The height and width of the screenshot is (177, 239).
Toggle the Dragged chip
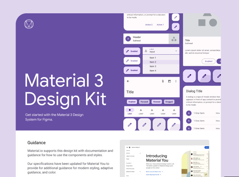pyautogui.click(x=169, y=102)
